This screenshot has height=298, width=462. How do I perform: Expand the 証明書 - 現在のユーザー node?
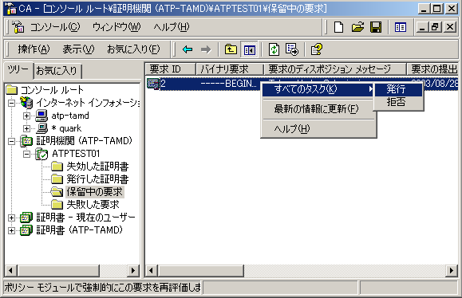(x=11, y=218)
